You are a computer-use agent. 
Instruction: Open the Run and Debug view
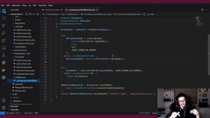(x=4, y=33)
